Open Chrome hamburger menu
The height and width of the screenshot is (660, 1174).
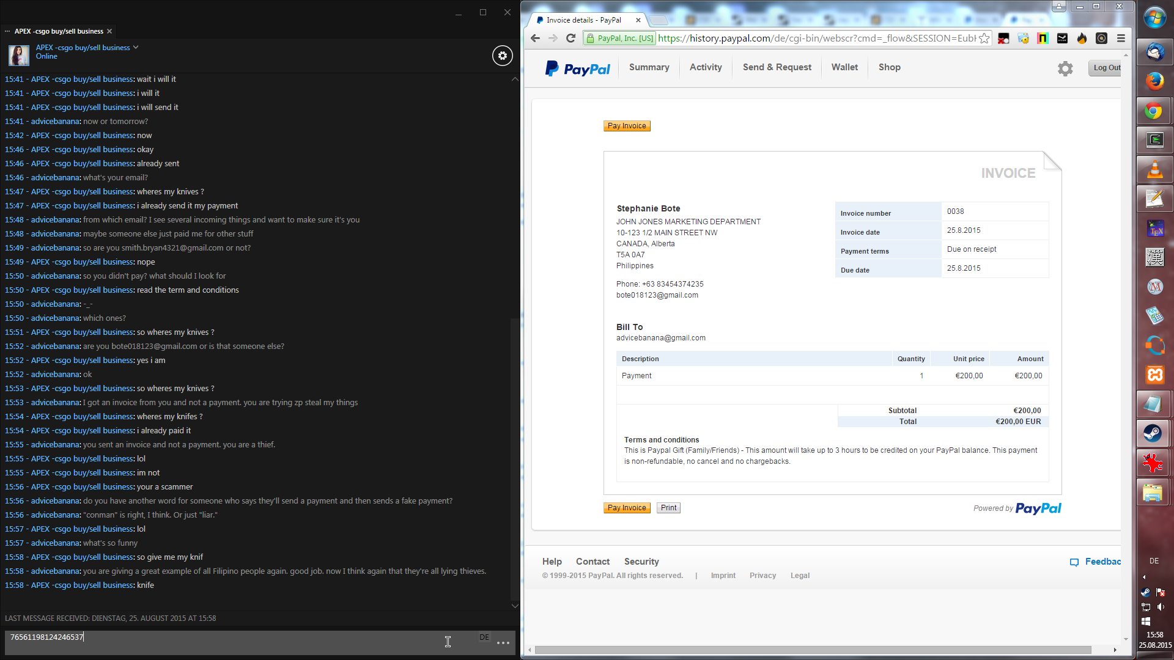1121,38
